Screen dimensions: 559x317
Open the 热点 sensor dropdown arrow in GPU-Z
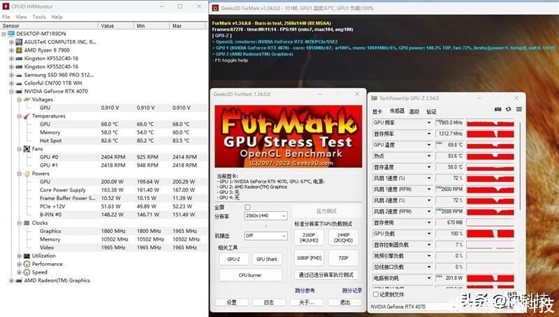pyautogui.click(x=429, y=156)
